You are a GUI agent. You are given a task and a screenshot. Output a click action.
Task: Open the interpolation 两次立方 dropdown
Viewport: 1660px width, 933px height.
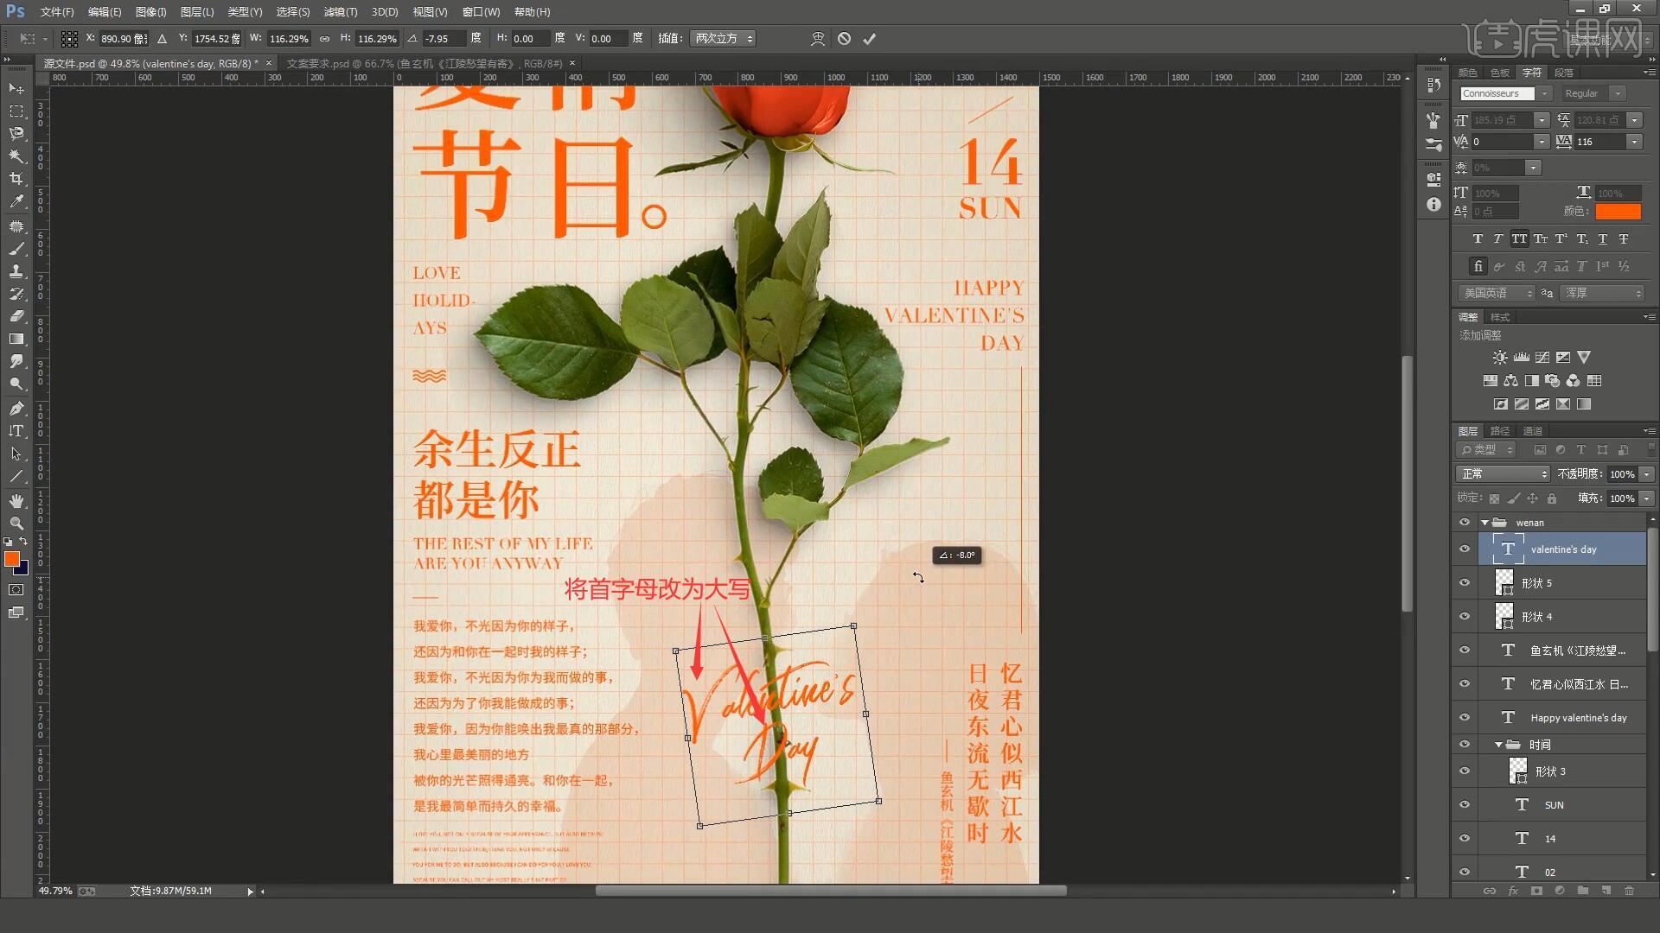pos(724,39)
